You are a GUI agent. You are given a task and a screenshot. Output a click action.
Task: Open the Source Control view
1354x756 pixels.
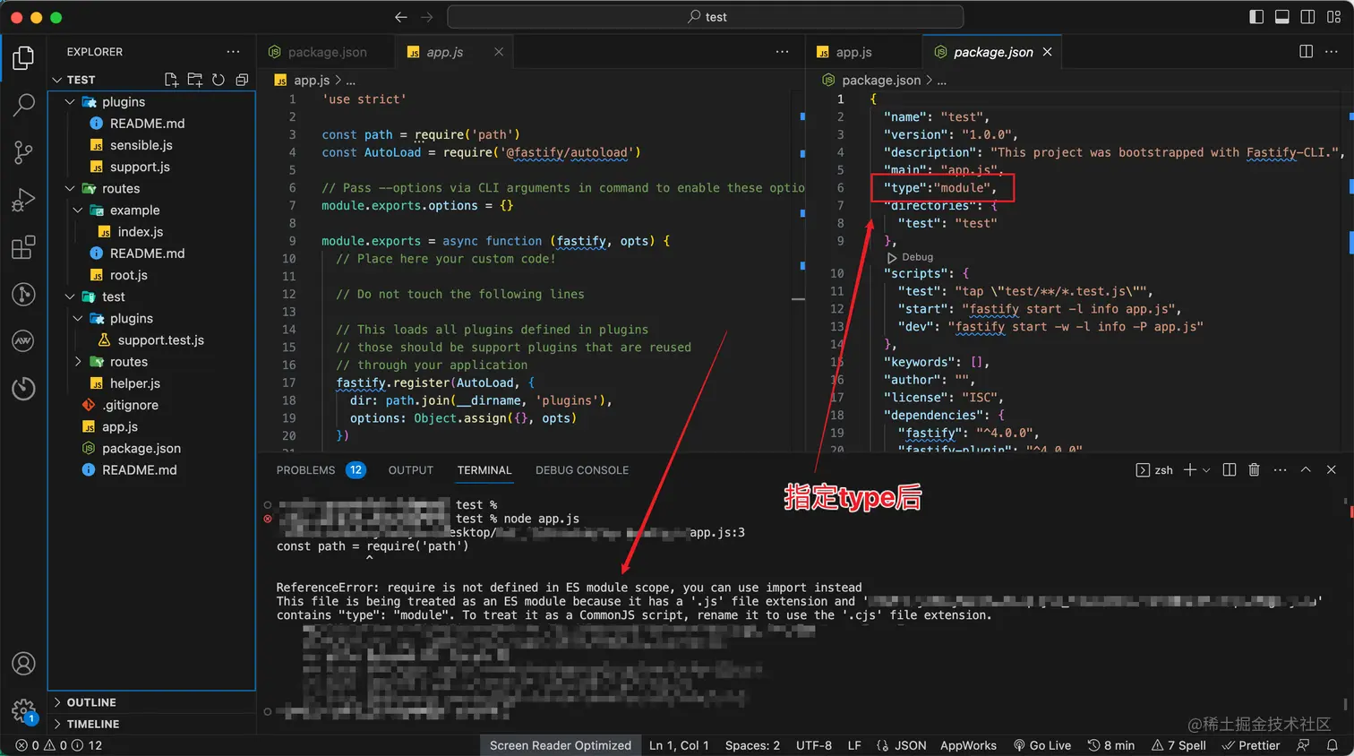23,152
